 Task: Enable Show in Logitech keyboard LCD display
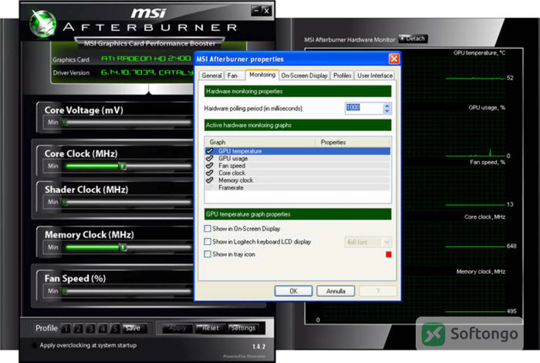(x=207, y=242)
